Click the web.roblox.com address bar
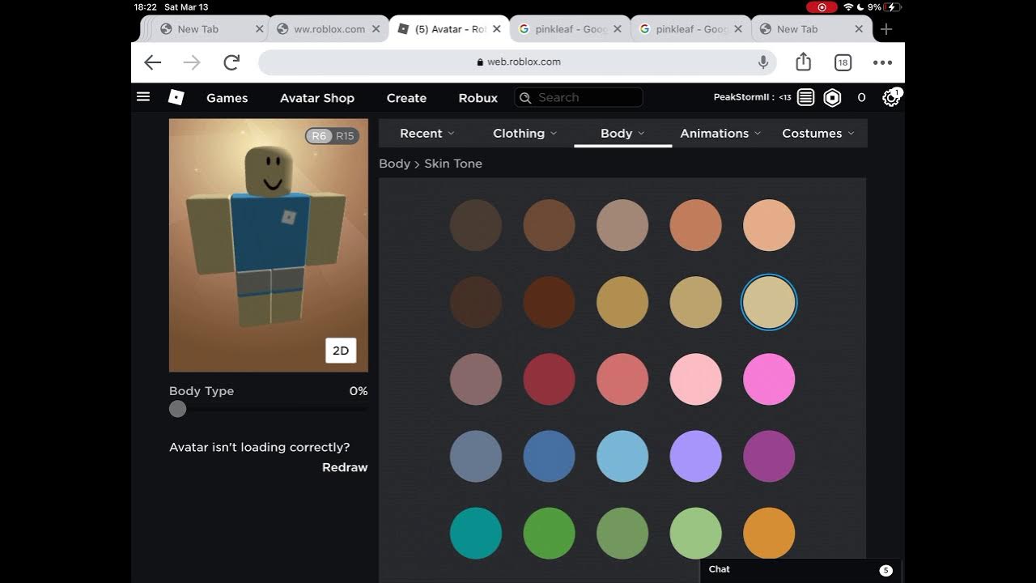The width and height of the screenshot is (1036, 583). tap(518, 62)
